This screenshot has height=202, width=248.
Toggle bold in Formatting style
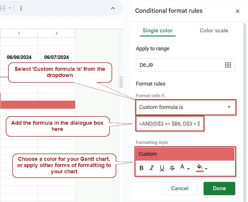tap(142, 168)
